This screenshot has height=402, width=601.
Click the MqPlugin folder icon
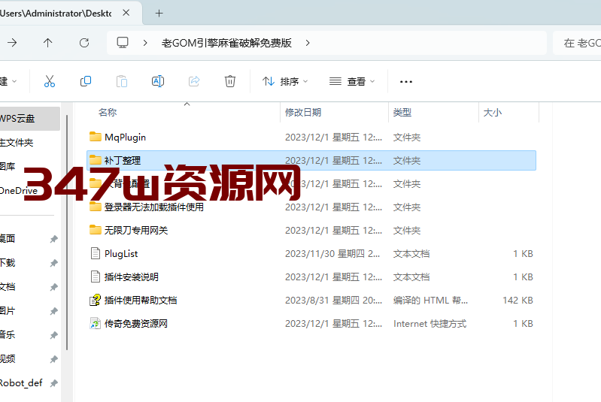point(95,137)
